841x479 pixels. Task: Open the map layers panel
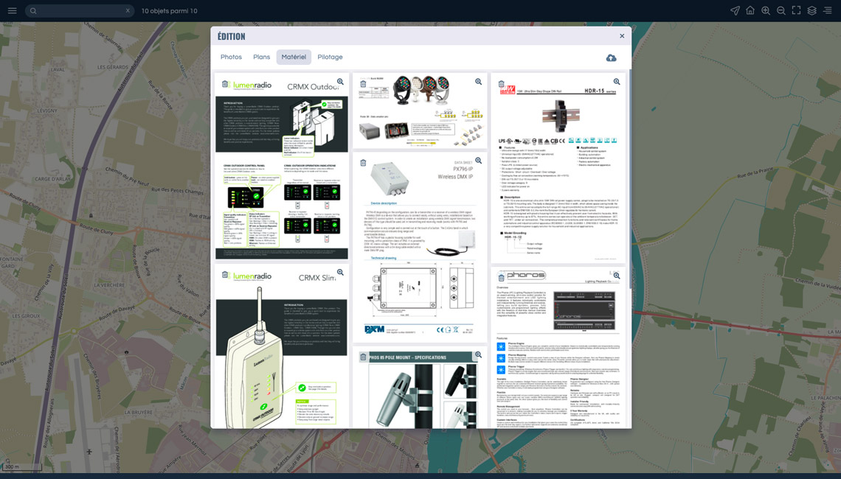811,11
